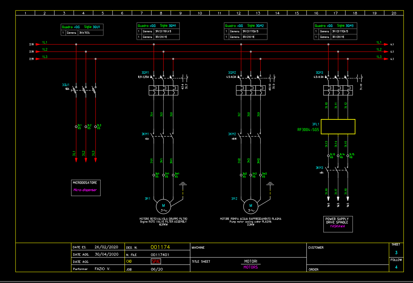
Task: Click the MACHINE field label
Action: [198, 248]
